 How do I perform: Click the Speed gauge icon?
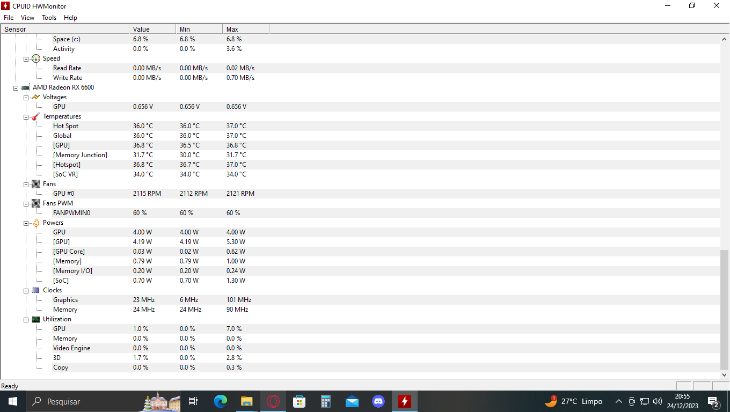pyautogui.click(x=36, y=58)
